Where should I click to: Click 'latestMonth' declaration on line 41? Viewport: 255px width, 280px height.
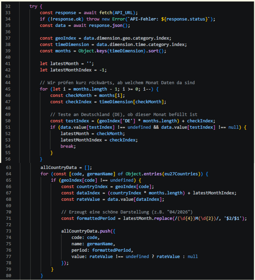[x=64, y=64]
